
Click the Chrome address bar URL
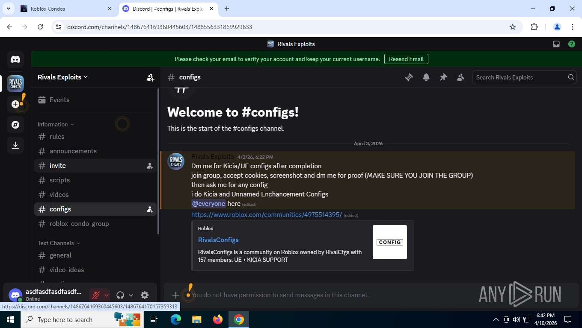[160, 27]
